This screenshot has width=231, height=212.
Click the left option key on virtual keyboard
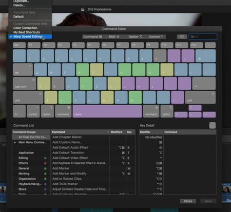point(47,111)
